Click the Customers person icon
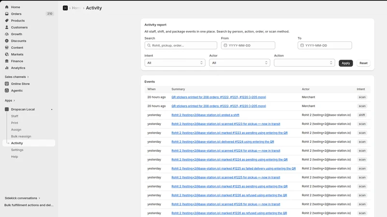The image size is (387, 217). (x=7, y=27)
